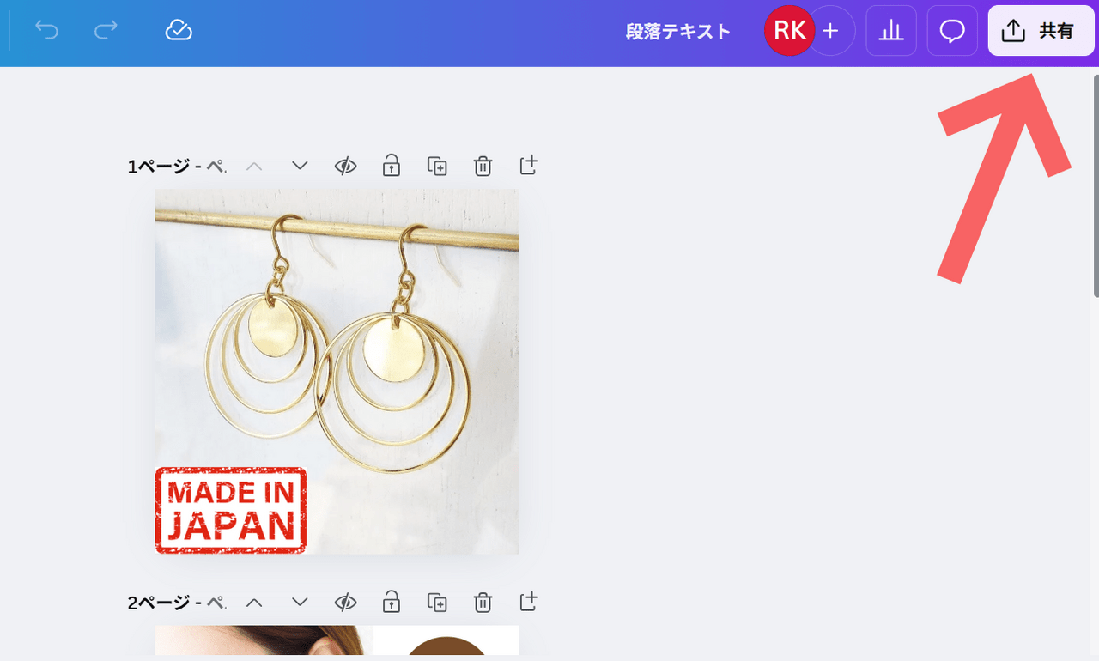Click the 段落テキスト design title

tap(678, 32)
